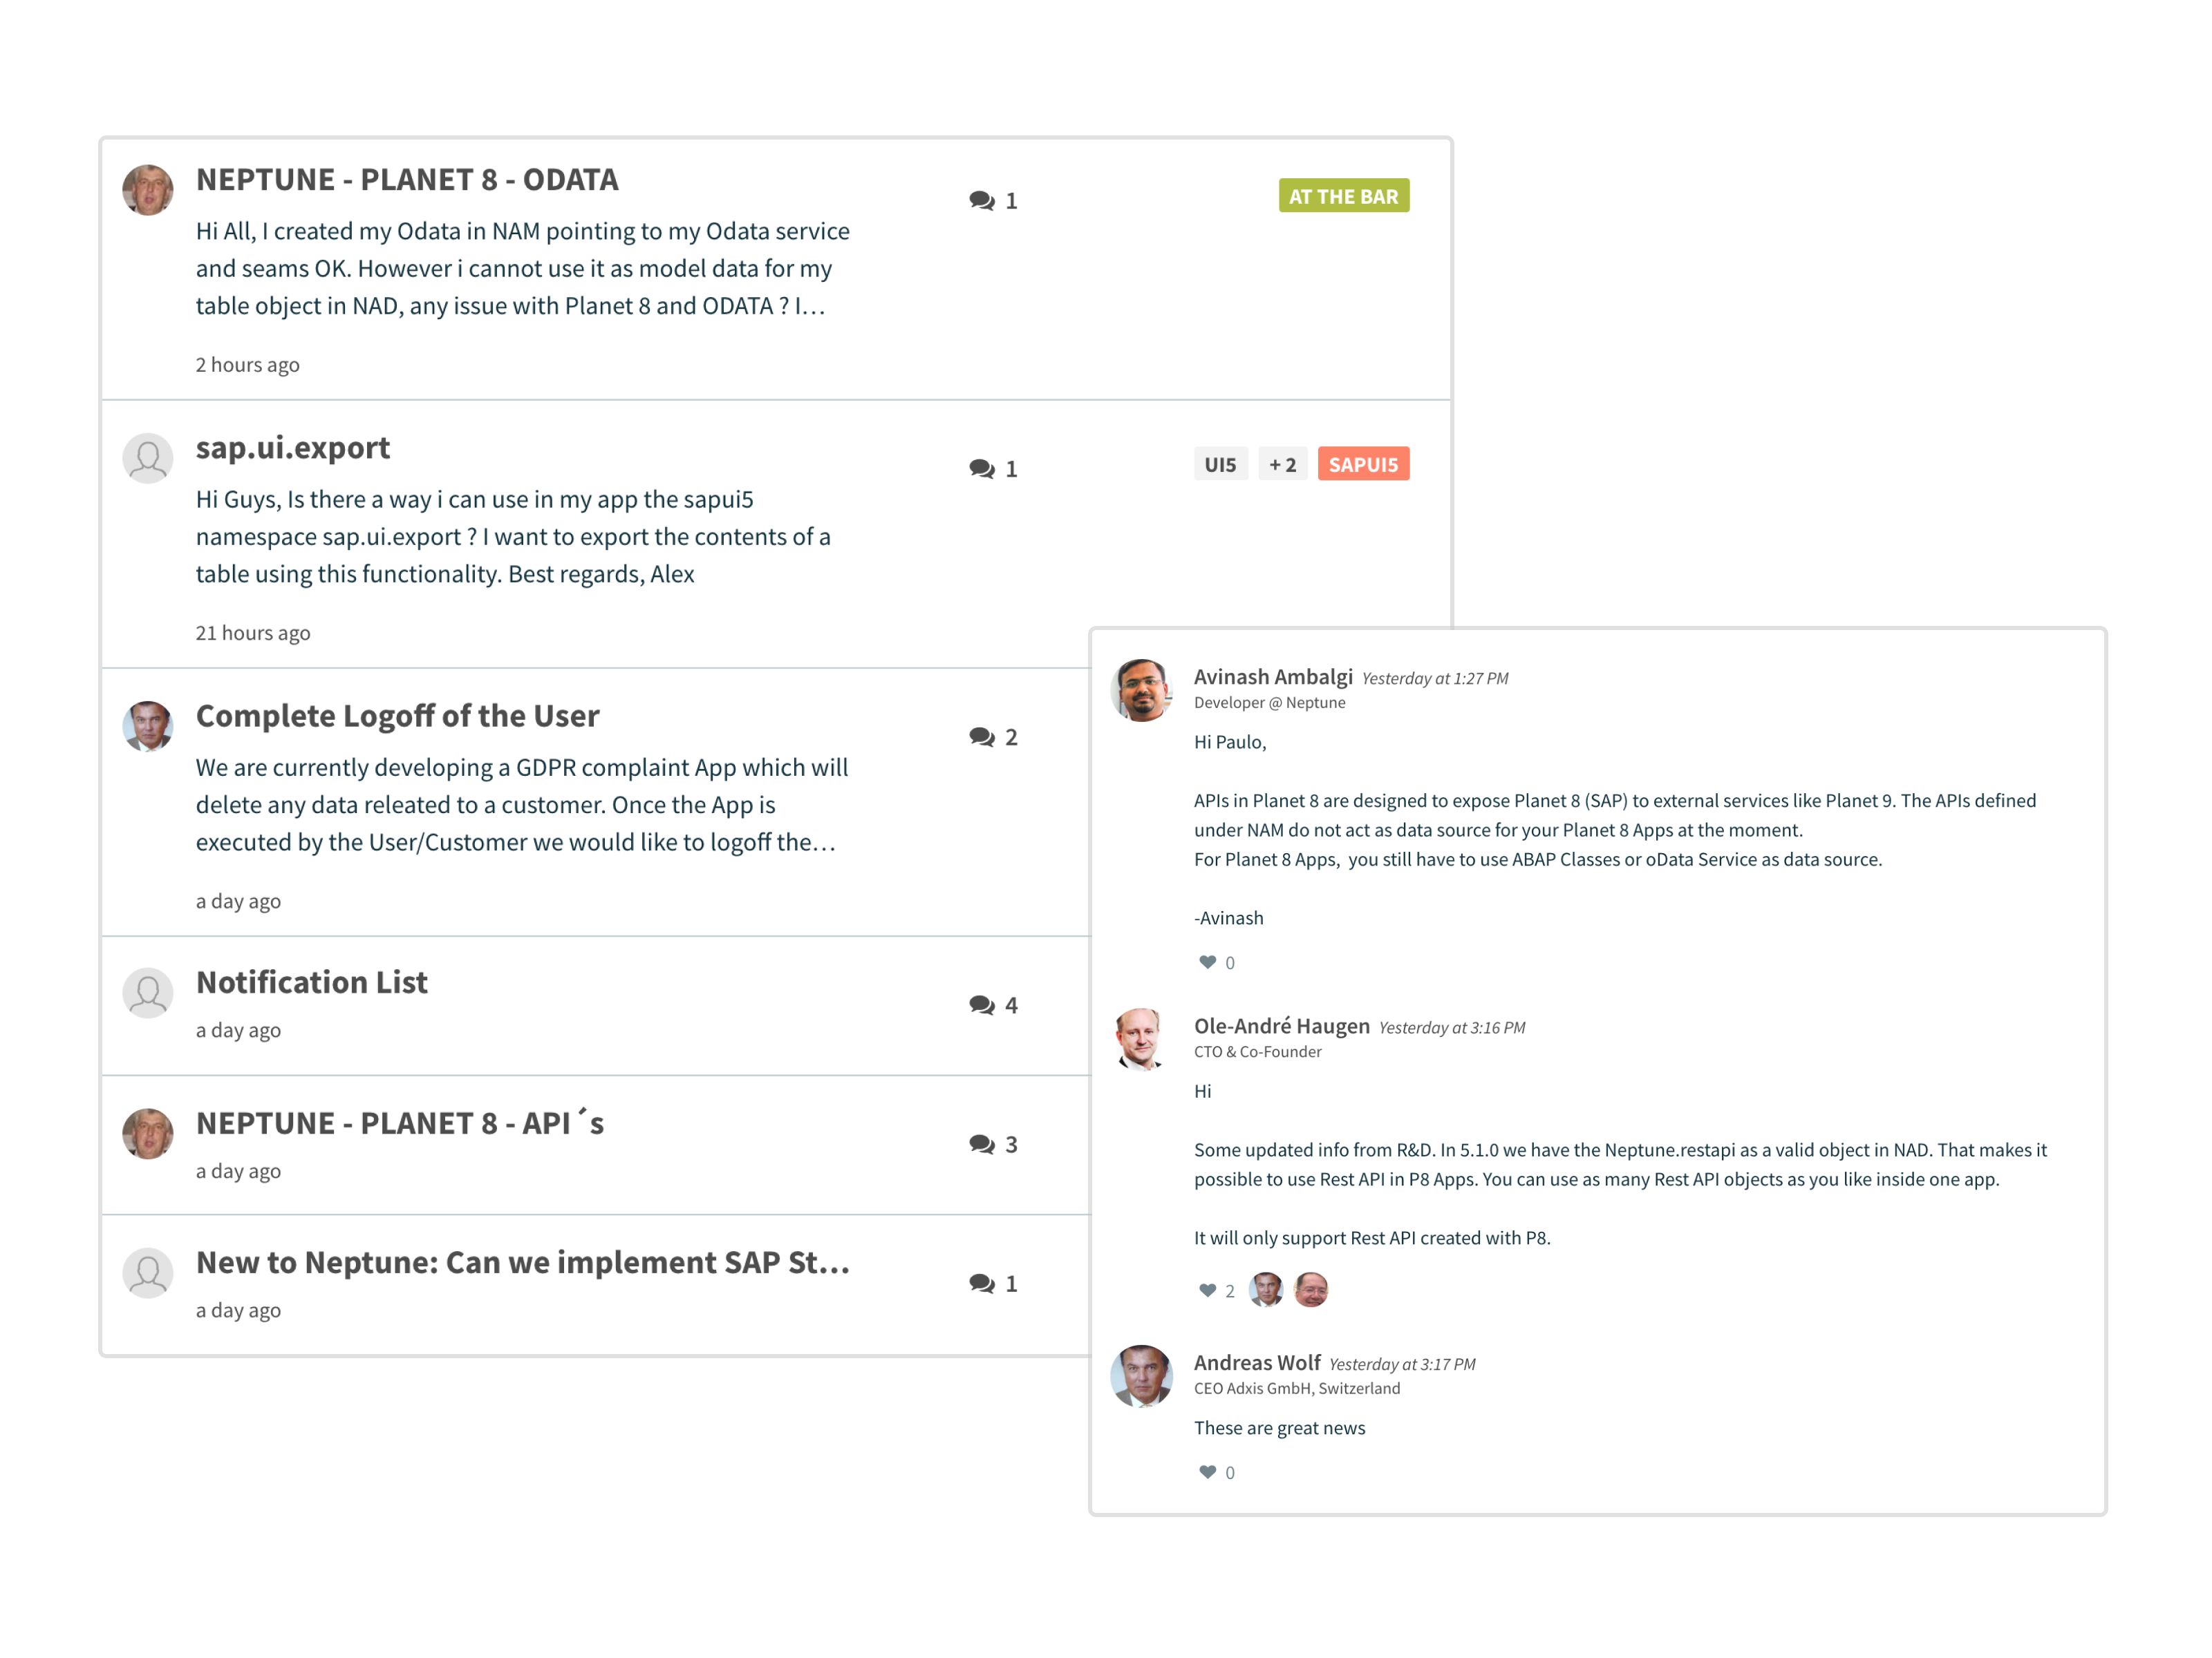Image resolution: width=2212 pixels, height=1658 pixels.
Task: Like Avinash Ambalgi's reply with the heart
Action: pyautogui.click(x=1207, y=962)
